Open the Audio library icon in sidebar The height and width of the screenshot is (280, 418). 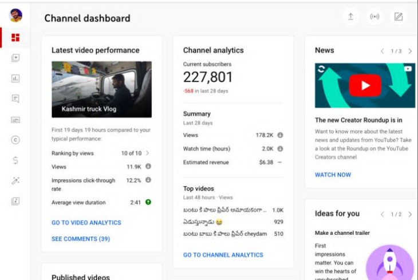(15, 201)
